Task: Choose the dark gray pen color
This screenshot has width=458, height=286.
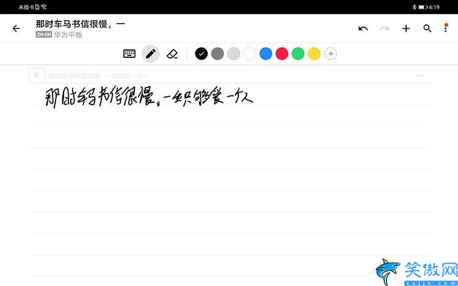Action: 217,54
